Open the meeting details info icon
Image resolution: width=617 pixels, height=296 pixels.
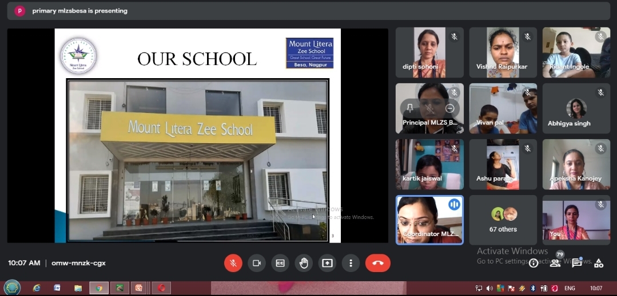(533, 263)
